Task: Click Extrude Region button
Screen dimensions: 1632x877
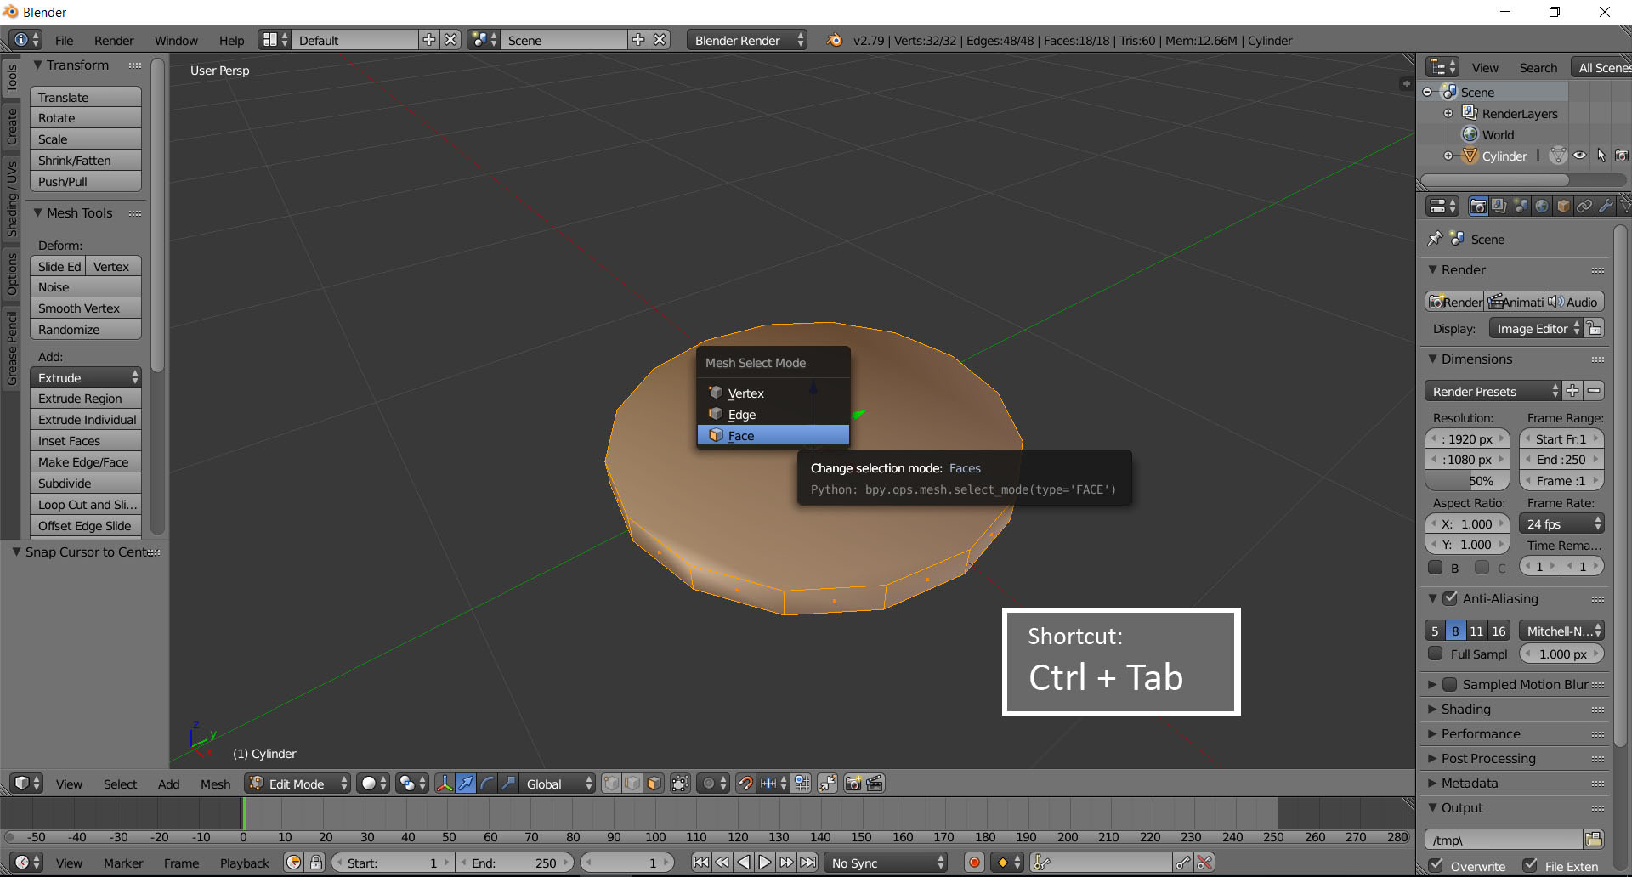Action: pos(85,398)
